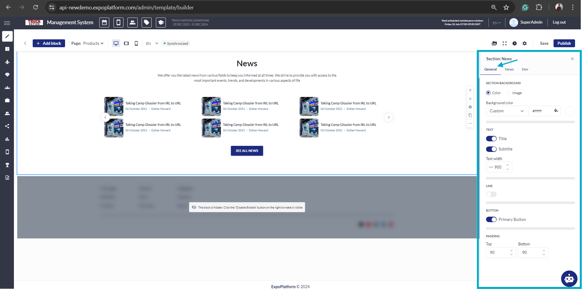Open the mobile device icon in the top bar
Viewport: 582px width, 289px height.
(119, 22)
